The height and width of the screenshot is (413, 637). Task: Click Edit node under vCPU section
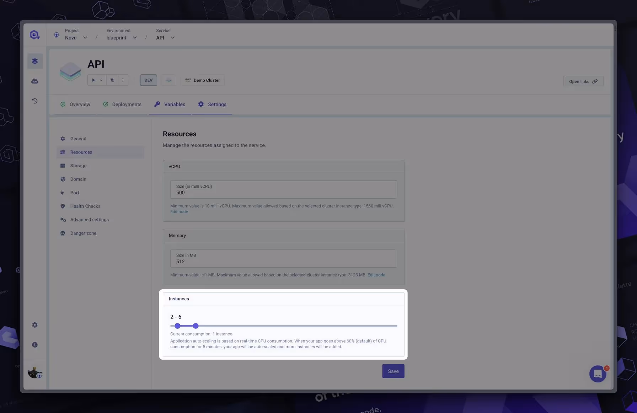tap(179, 211)
